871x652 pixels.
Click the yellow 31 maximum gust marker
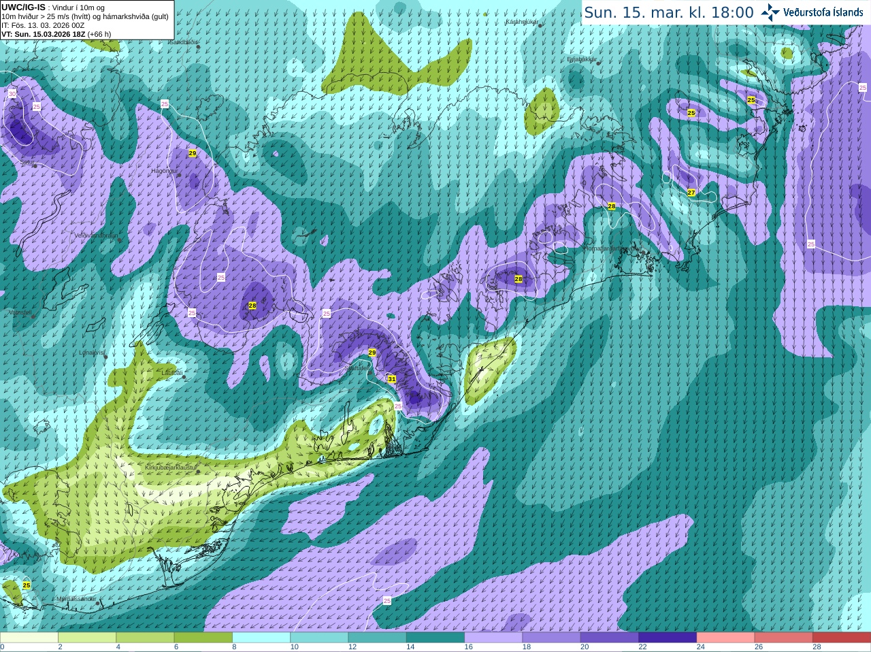(391, 379)
